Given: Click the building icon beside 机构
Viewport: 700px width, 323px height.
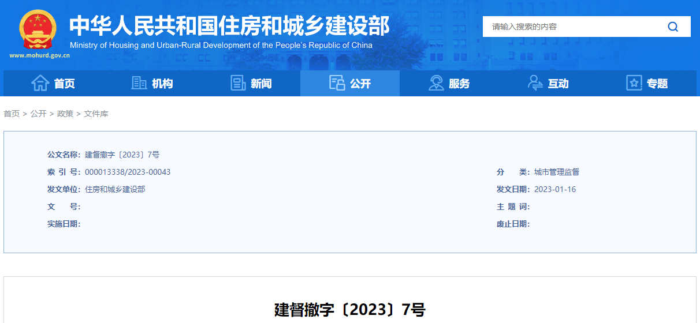Looking at the screenshot, I should (139, 83).
